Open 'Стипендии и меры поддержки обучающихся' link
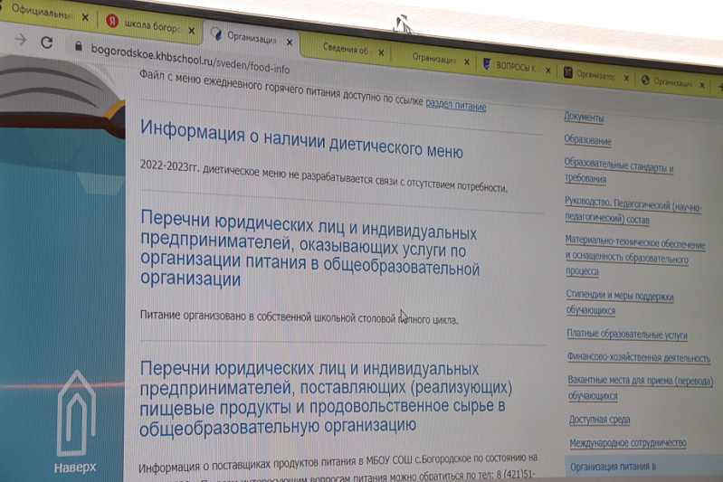 (620, 303)
